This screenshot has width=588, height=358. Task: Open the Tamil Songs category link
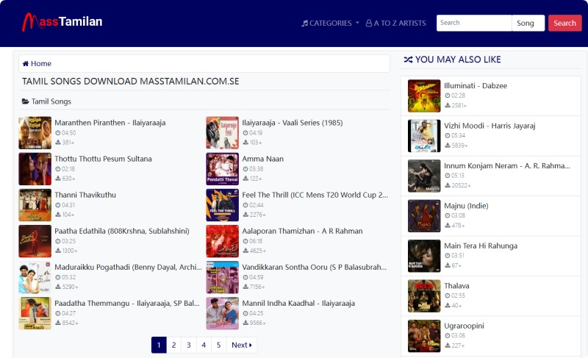tap(51, 101)
